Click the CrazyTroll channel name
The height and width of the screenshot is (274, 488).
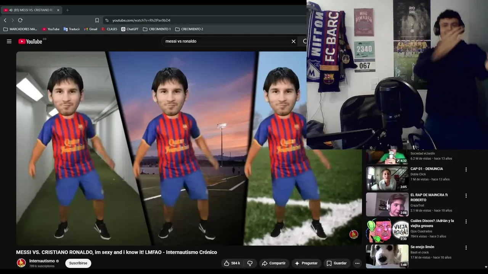pyautogui.click(x=417, y=205)
